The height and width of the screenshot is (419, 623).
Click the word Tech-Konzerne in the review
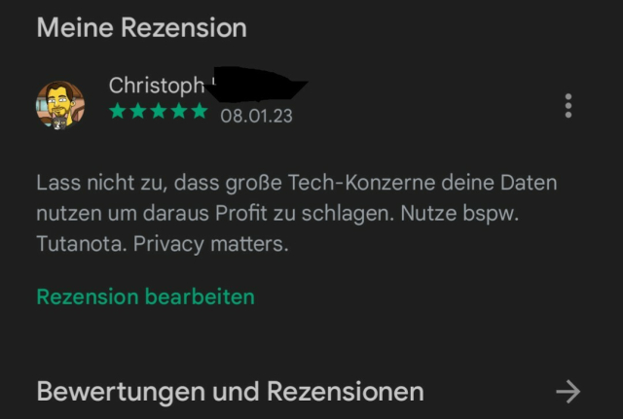pos(361,183)
